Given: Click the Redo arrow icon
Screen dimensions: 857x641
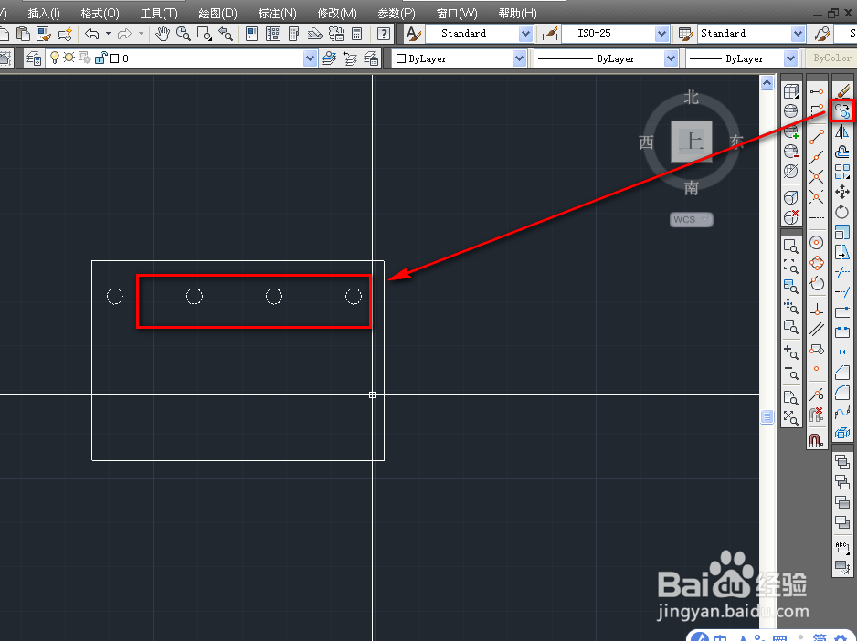Looking at the screenshot, I should [x=124, y=34].
